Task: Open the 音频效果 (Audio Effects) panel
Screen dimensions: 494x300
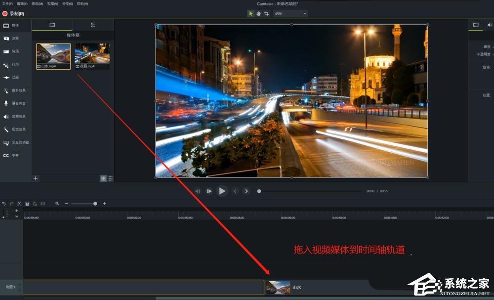Action: 15,116
